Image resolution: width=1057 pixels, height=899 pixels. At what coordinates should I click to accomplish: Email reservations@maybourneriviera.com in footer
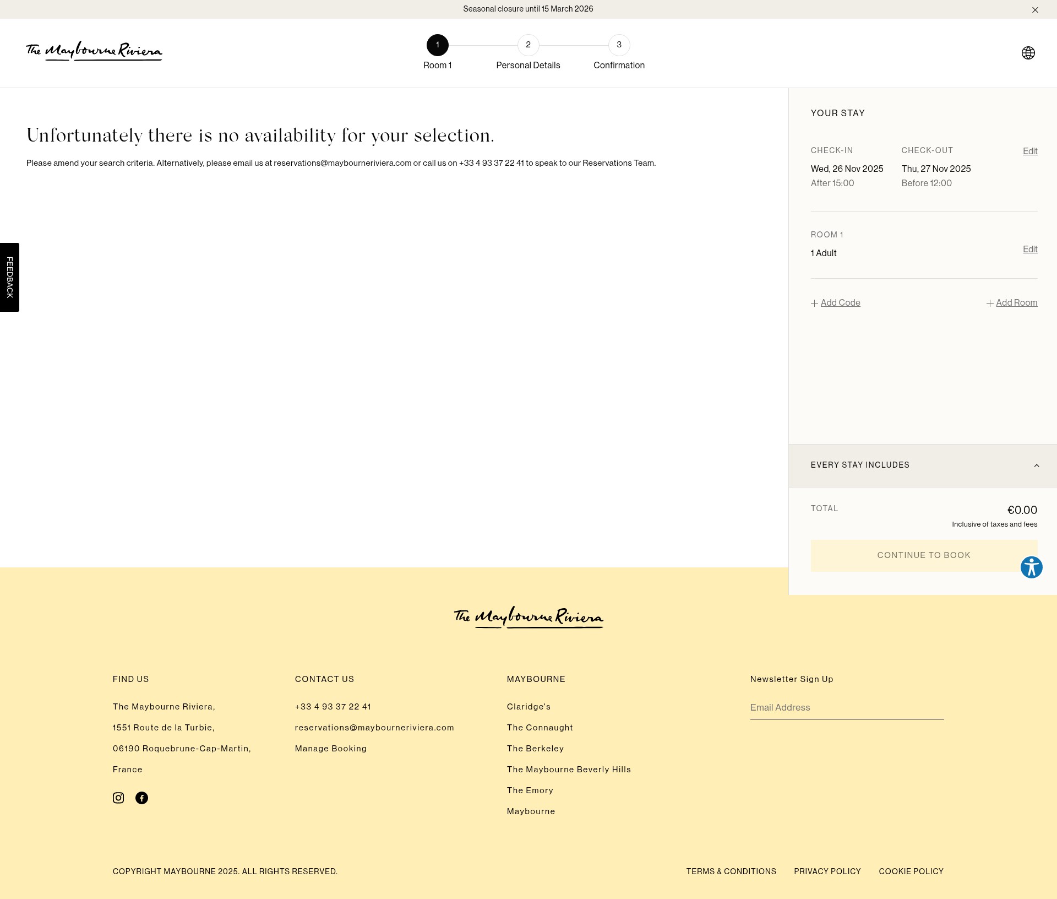[374, 728]
